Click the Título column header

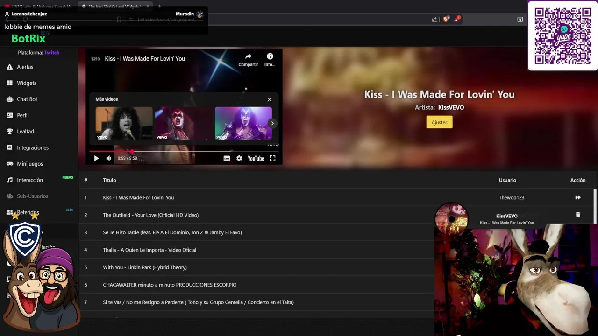[x=109, y=180]
